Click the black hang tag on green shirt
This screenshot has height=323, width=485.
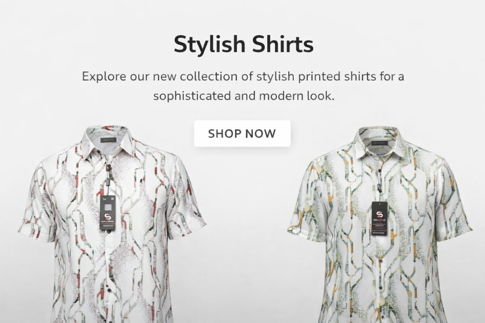point(379,218)
